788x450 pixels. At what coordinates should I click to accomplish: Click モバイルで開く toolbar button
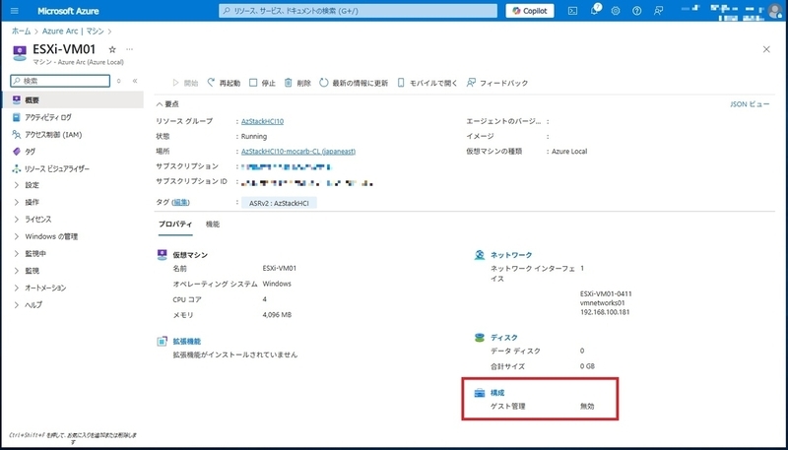click(x=427, y=83)
